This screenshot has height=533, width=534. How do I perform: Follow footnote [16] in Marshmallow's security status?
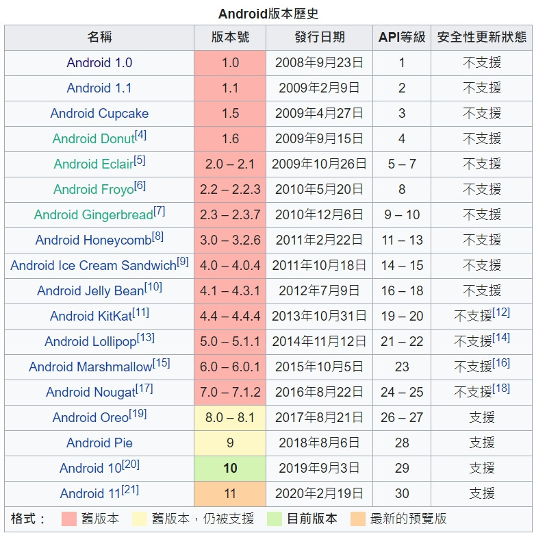[501, 363]
